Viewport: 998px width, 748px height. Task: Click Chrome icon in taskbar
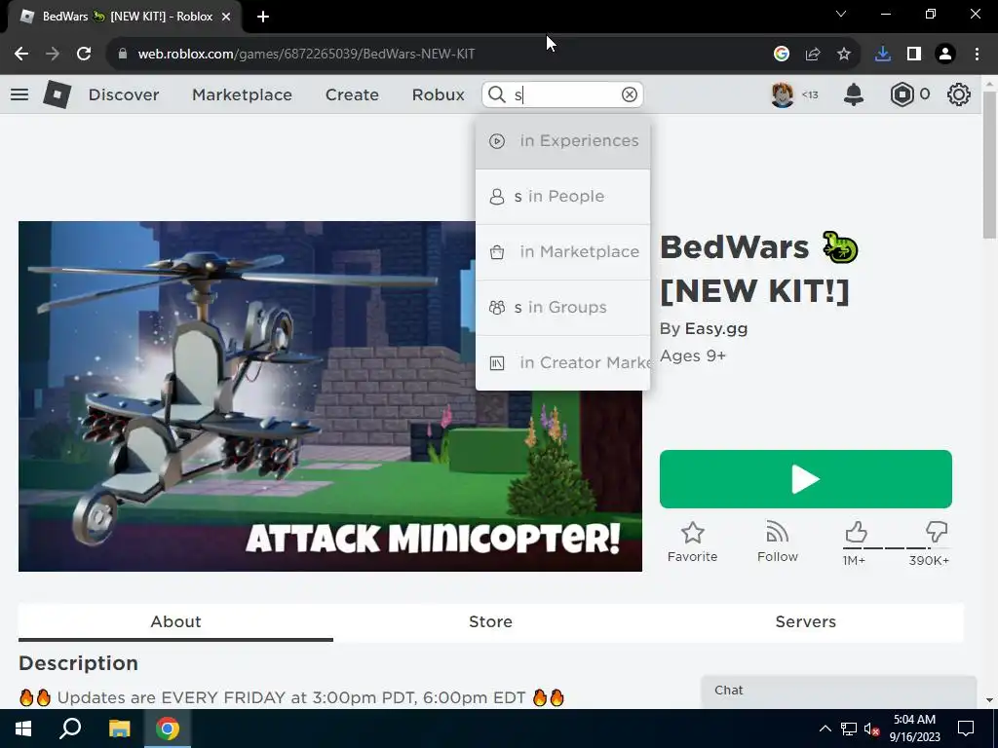tap(168, 729)
